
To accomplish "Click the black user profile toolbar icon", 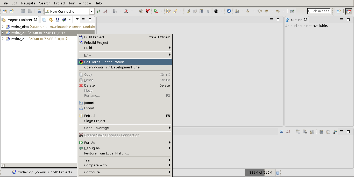I will [216, 11].
